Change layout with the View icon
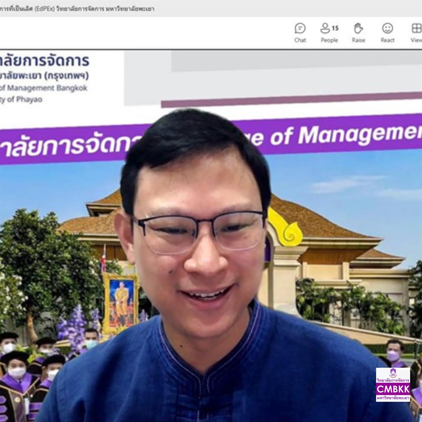Screen dimensions: 422x422 click(x=416, y=33)
